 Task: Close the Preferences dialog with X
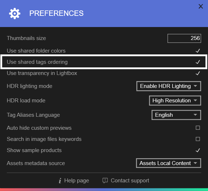pyautogui.click(x=201, y=6)
